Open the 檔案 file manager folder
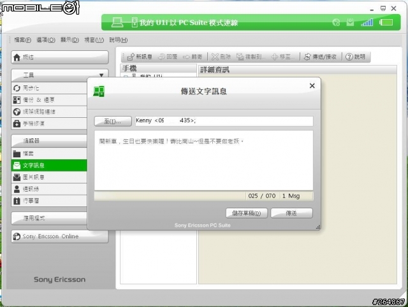408x307 pixels. click(x=49, y=153)
